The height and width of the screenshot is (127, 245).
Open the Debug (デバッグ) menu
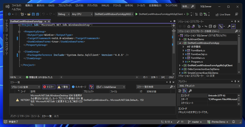[92, 6]
